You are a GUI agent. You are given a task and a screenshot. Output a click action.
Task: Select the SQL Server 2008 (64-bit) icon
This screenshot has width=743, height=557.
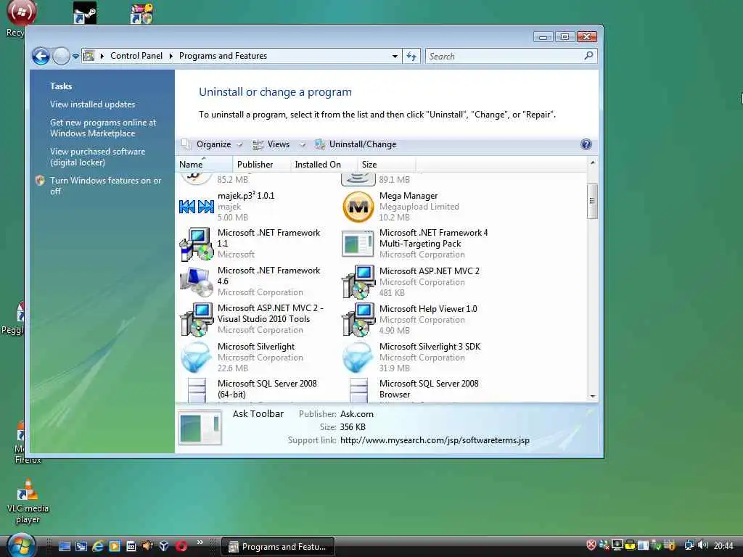click(x=197, y=390)
